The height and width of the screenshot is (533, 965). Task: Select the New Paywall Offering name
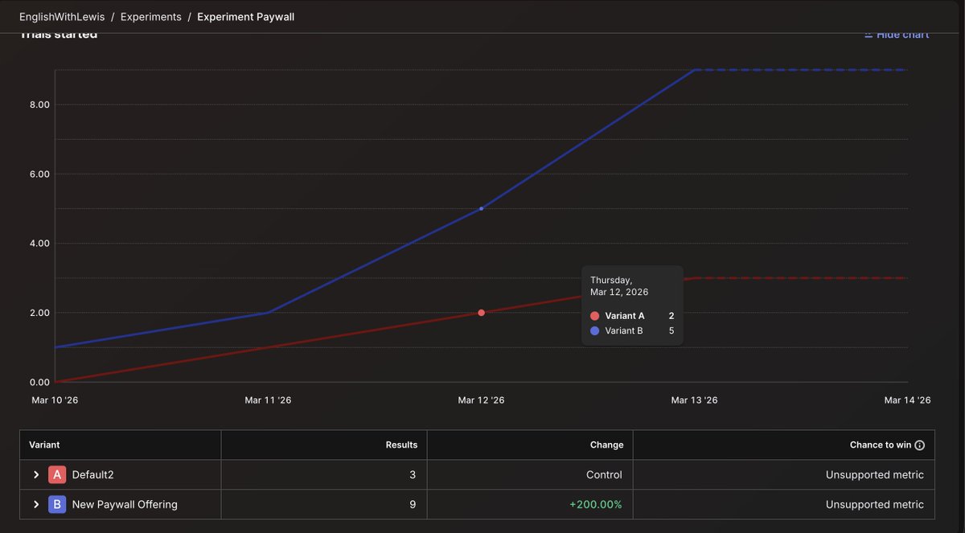(125, 505)
